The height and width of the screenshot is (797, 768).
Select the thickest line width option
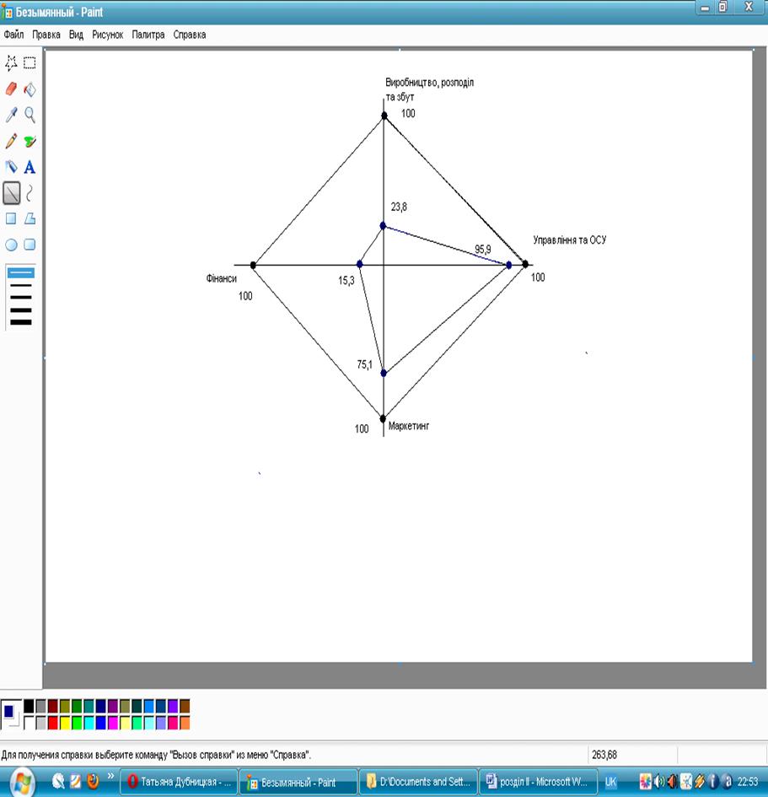[21, 322]
